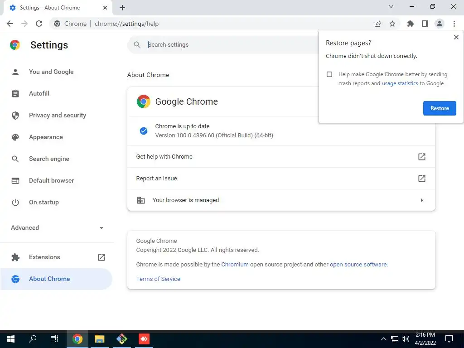
Task: Open Windows taskbar search
Action: [x=33, y=339]
